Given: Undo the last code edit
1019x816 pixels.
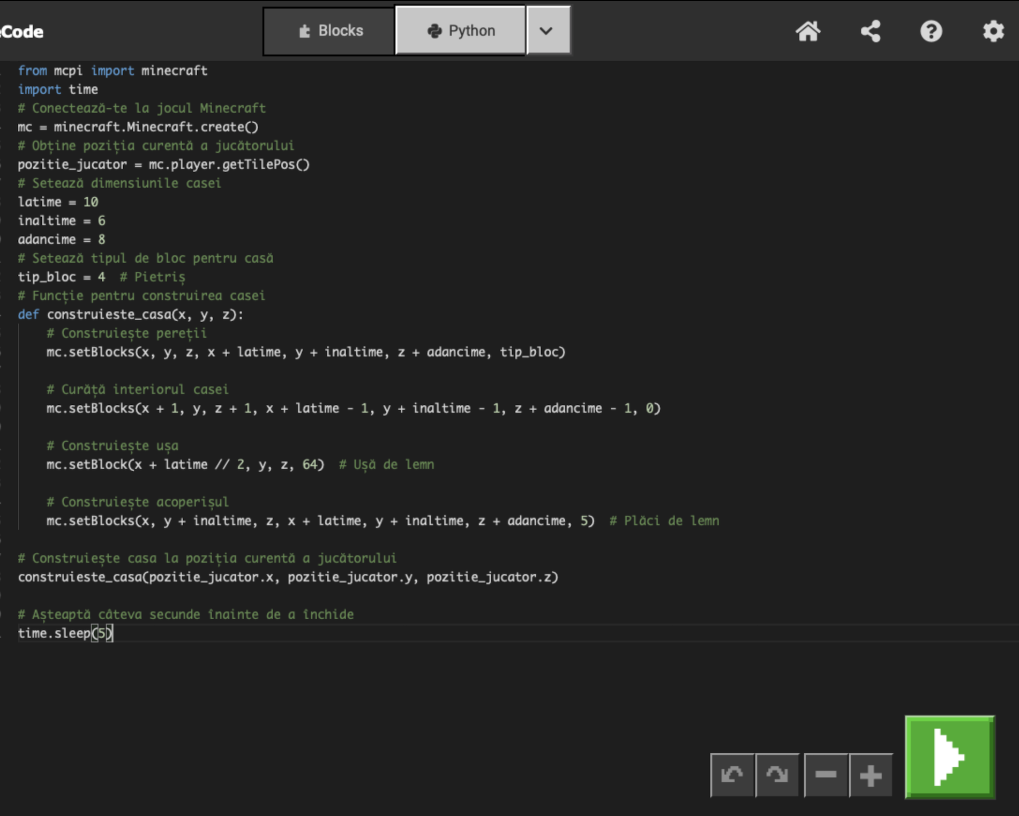Looking at the screenshot, I should 732,775.
